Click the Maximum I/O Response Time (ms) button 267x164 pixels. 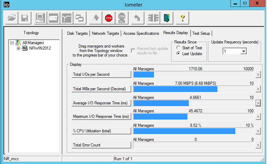click(x=101, y=116)
